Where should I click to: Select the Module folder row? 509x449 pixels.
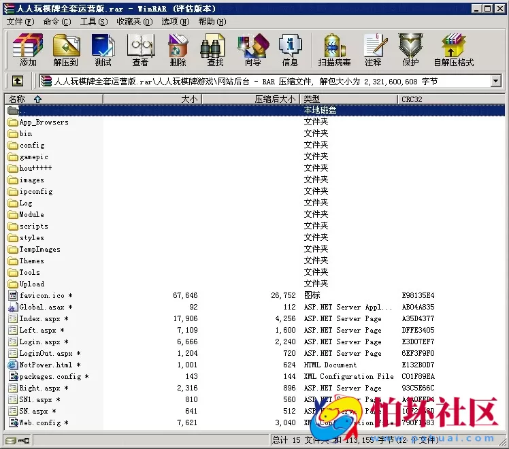click(x=255, y=214)
